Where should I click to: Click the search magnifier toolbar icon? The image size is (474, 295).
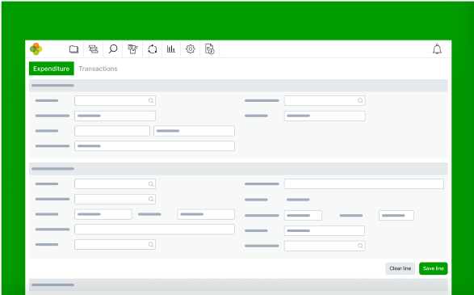(x=113, y=49)
